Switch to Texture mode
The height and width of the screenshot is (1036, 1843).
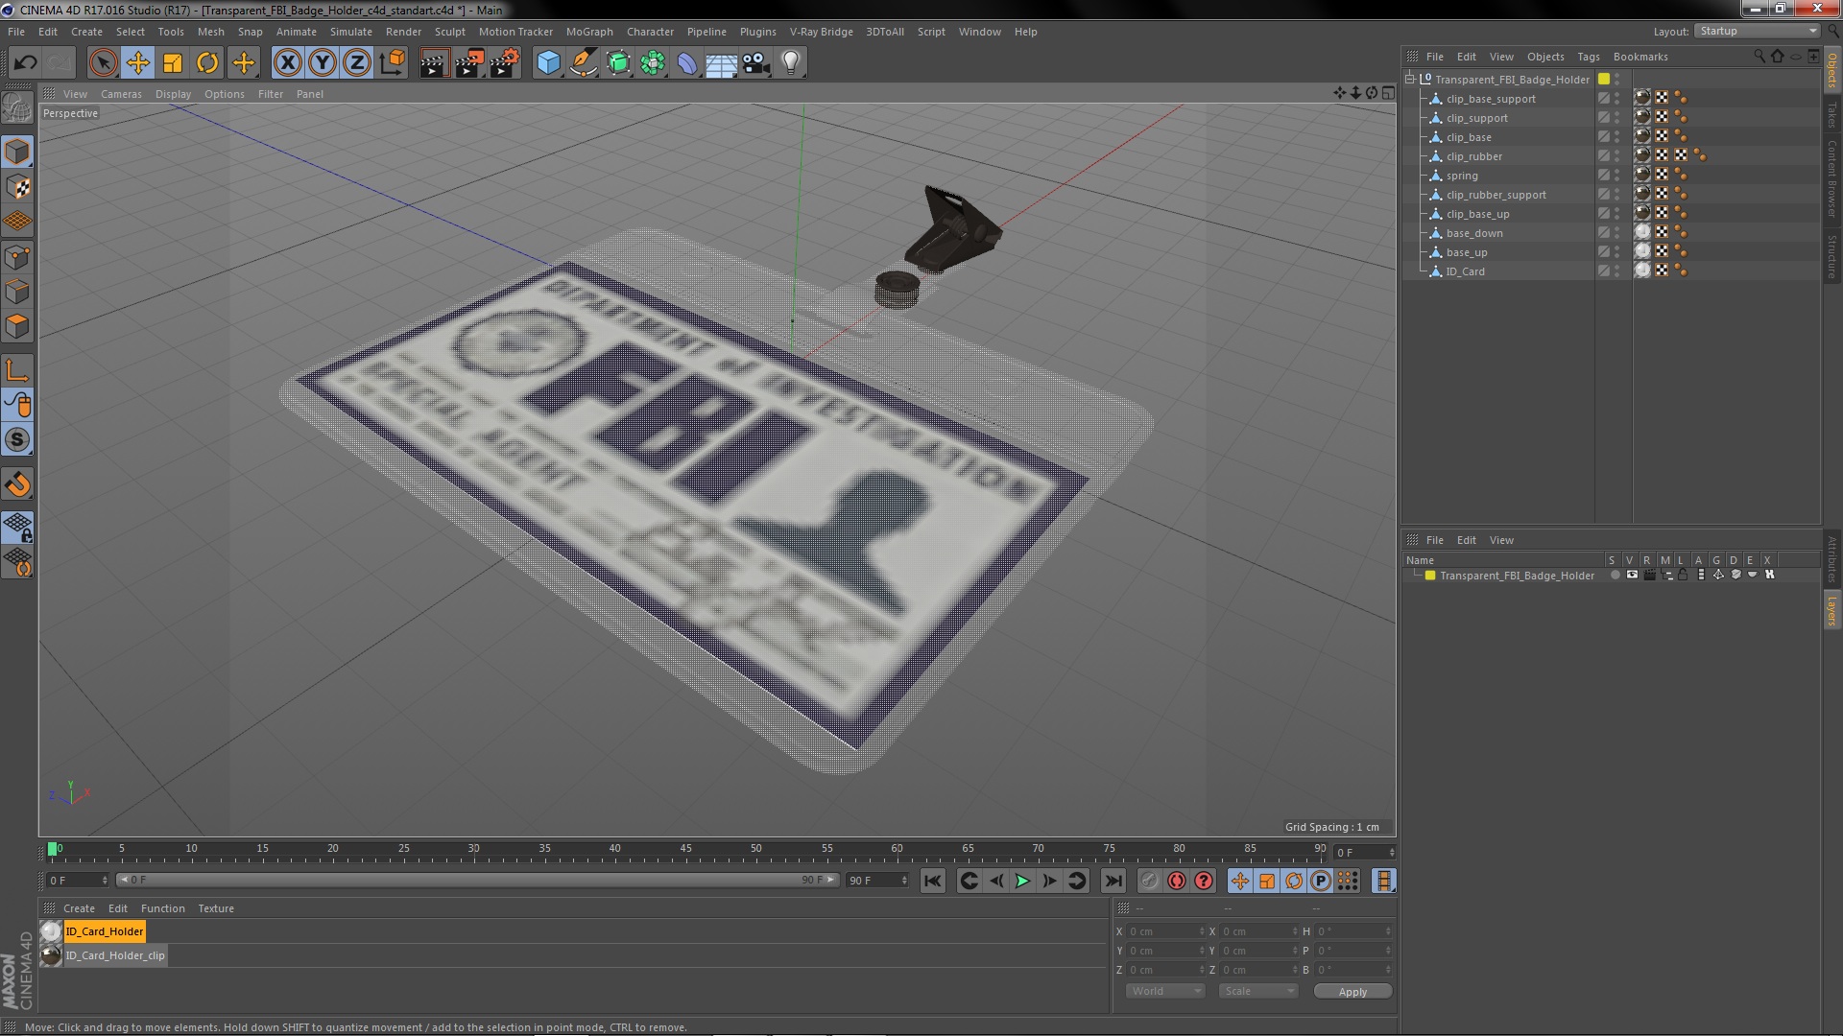(17, 186)
